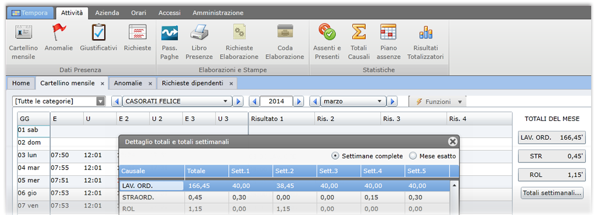Open Anomalie via the red flag icon
The image size is (597, 215).
coord(59,32)
